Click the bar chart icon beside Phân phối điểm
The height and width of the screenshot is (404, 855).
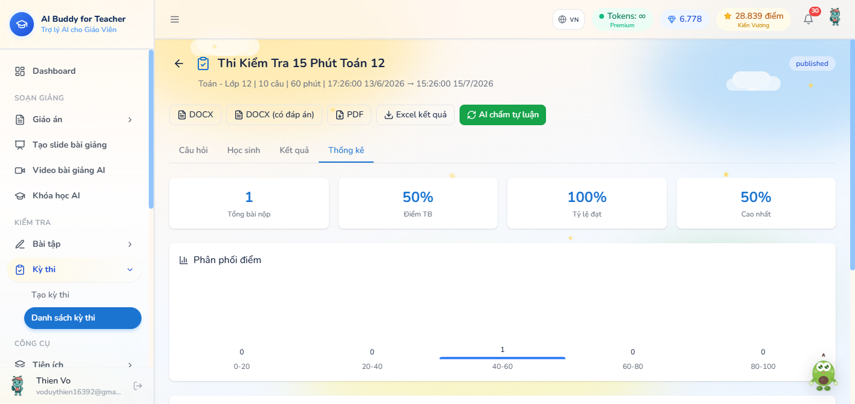[x=184, y=260]
